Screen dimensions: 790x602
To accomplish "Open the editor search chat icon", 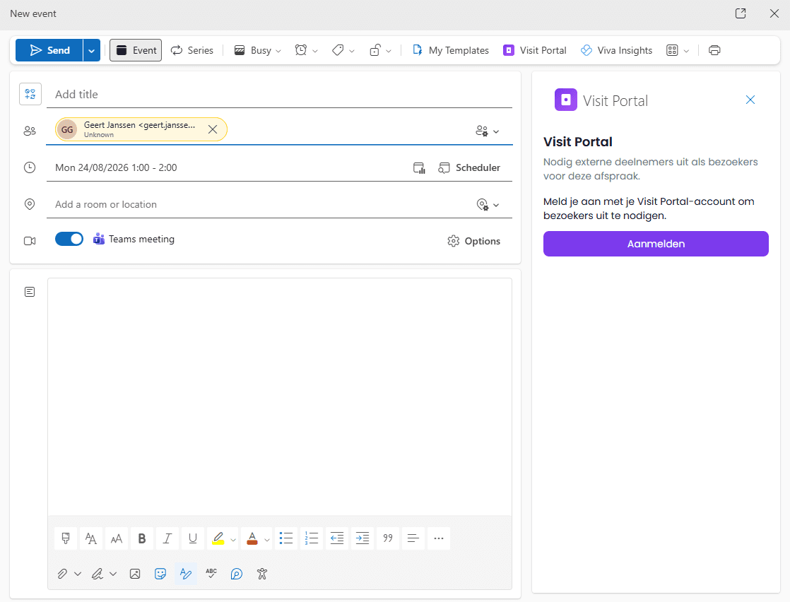I will point(236,574).
